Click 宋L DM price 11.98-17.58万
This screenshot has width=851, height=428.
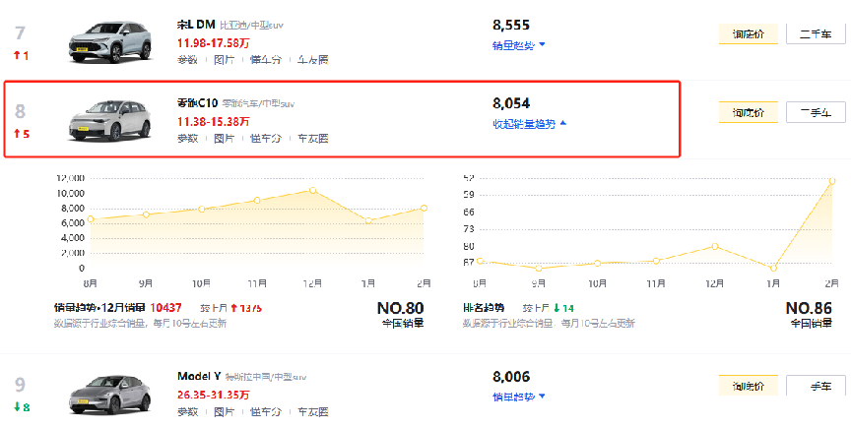coord(214,43)
